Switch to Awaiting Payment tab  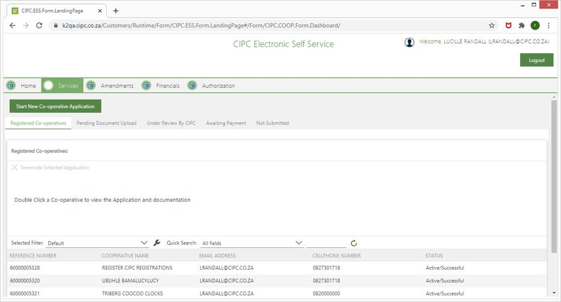[x=226, y=123]
